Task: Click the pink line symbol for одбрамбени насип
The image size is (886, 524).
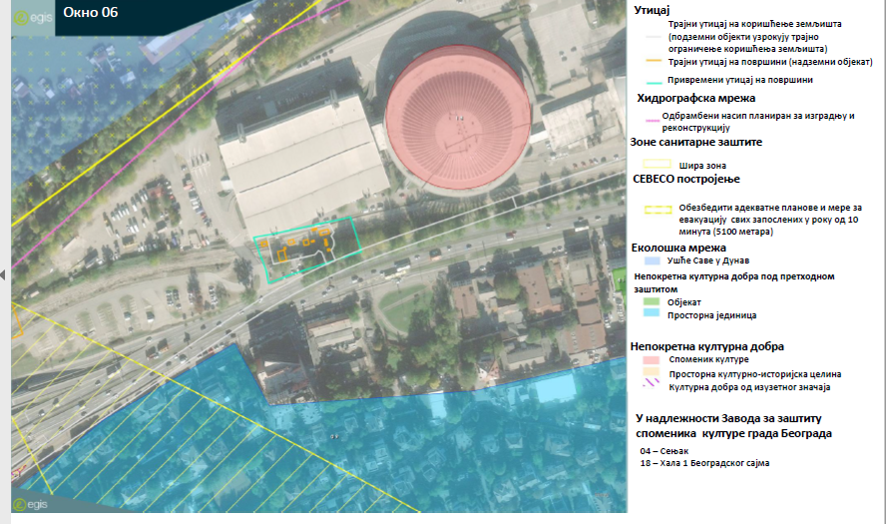Action: (653, 121)
